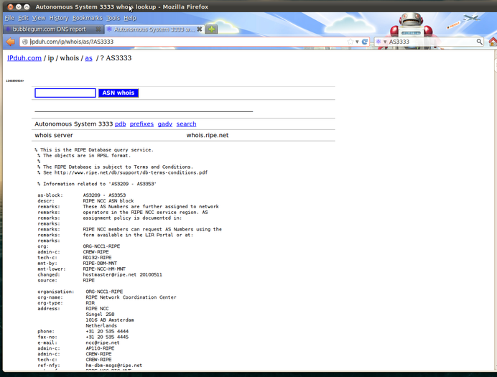Click the hm-dbm-msgs@ripe.net ref-nfy value
The height and width of the screenshot is (377, 497).
point(113,366)
